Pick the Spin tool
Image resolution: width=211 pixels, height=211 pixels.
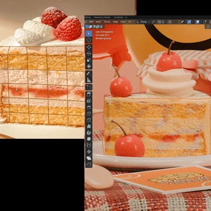[x=89, y=133]
